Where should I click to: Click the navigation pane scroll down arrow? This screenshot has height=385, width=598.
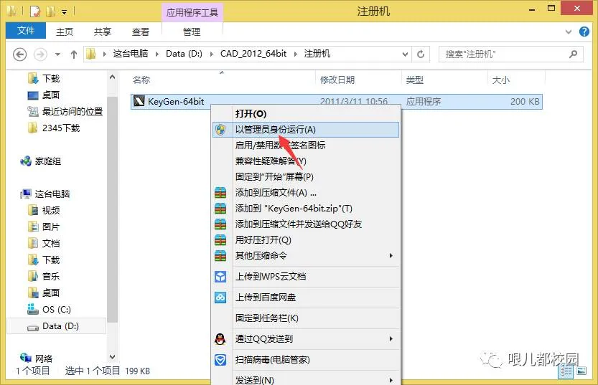point(112,357)
